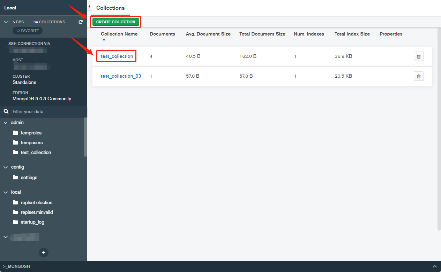Delete test_collection using its trash icon

(x=419, y=56)
